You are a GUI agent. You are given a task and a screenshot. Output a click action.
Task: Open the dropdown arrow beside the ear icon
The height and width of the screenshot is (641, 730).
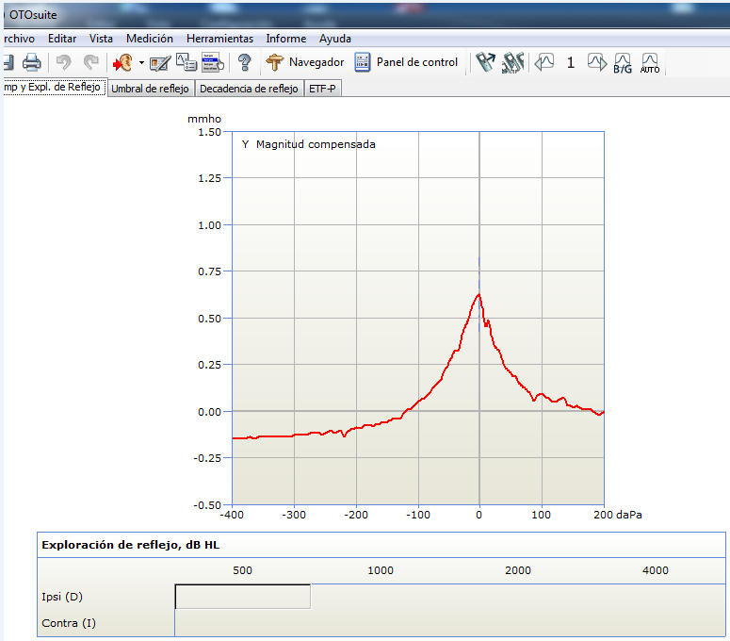click(x=141, y=62)
